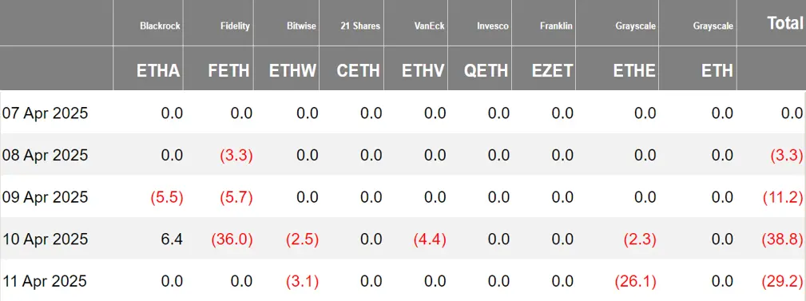
Task: Click the Total column header
Action: click(785, 23)
